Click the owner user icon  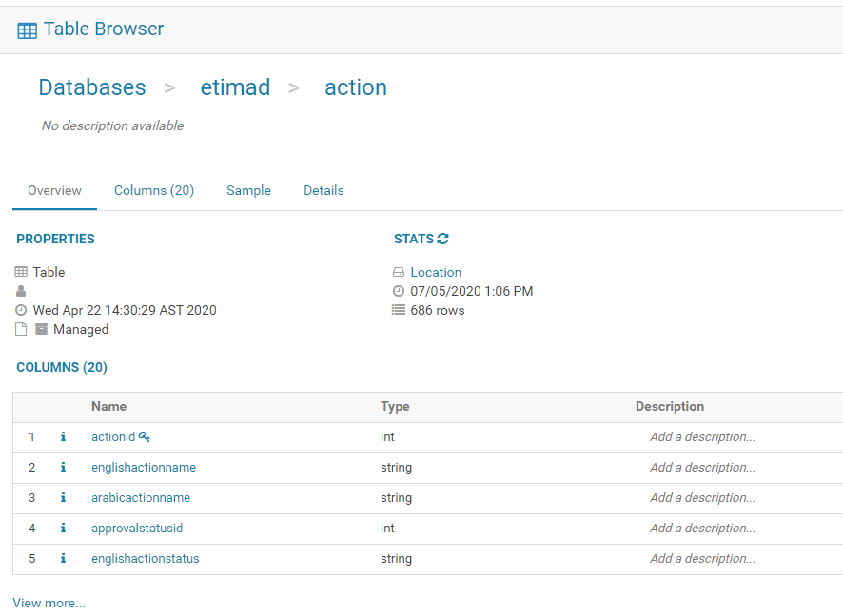click(21, 291)
